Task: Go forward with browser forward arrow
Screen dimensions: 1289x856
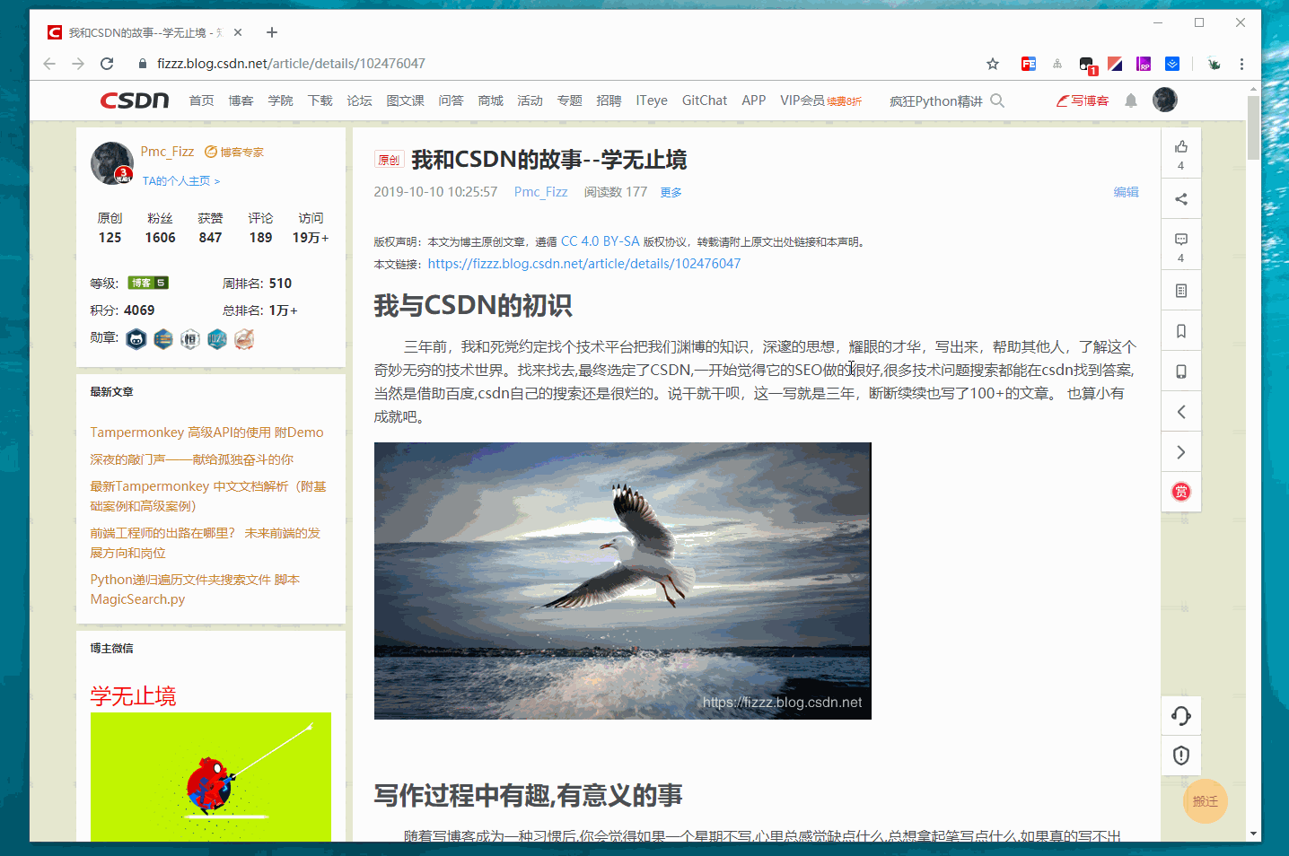Action: (78, 64)
